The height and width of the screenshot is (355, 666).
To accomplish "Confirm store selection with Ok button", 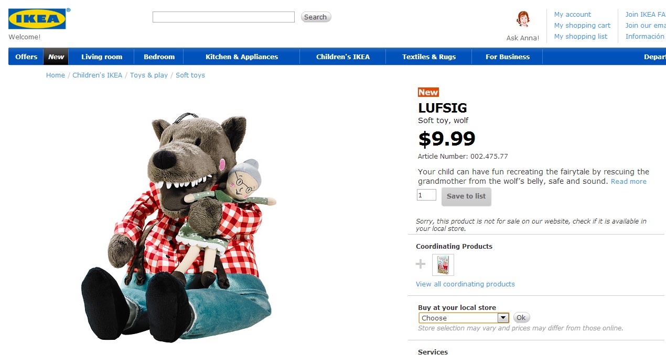I will pyautogui.click(x=521, y=318).
